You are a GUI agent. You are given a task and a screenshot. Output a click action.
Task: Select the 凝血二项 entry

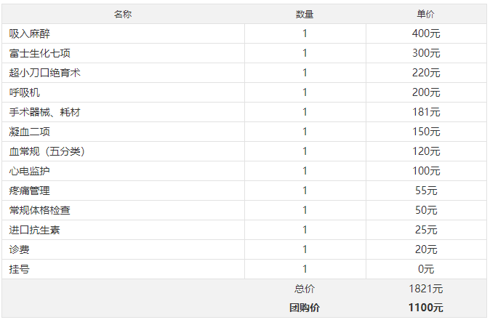coord(29,132)
